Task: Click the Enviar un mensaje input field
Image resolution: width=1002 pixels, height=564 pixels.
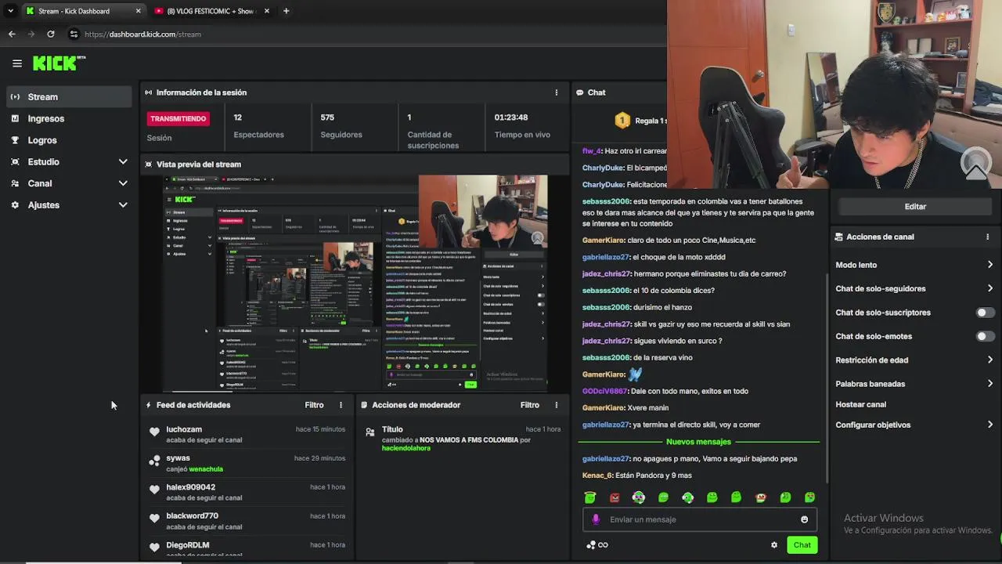Action: pos(699,519)
